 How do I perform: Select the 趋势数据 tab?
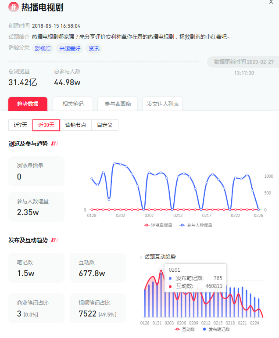point(28,104)
